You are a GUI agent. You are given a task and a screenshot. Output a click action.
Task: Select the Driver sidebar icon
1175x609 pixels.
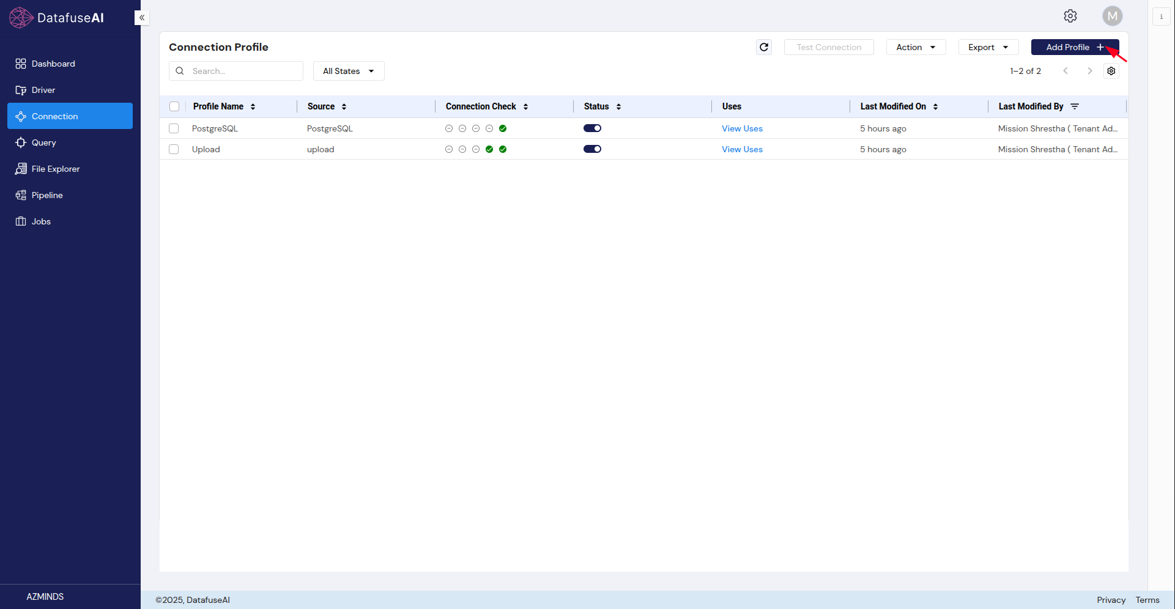click(43, 89)
